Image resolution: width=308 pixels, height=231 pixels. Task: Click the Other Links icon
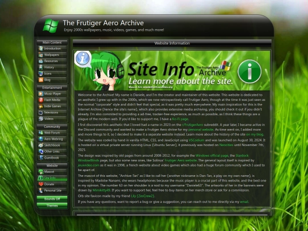coord(40,152)
